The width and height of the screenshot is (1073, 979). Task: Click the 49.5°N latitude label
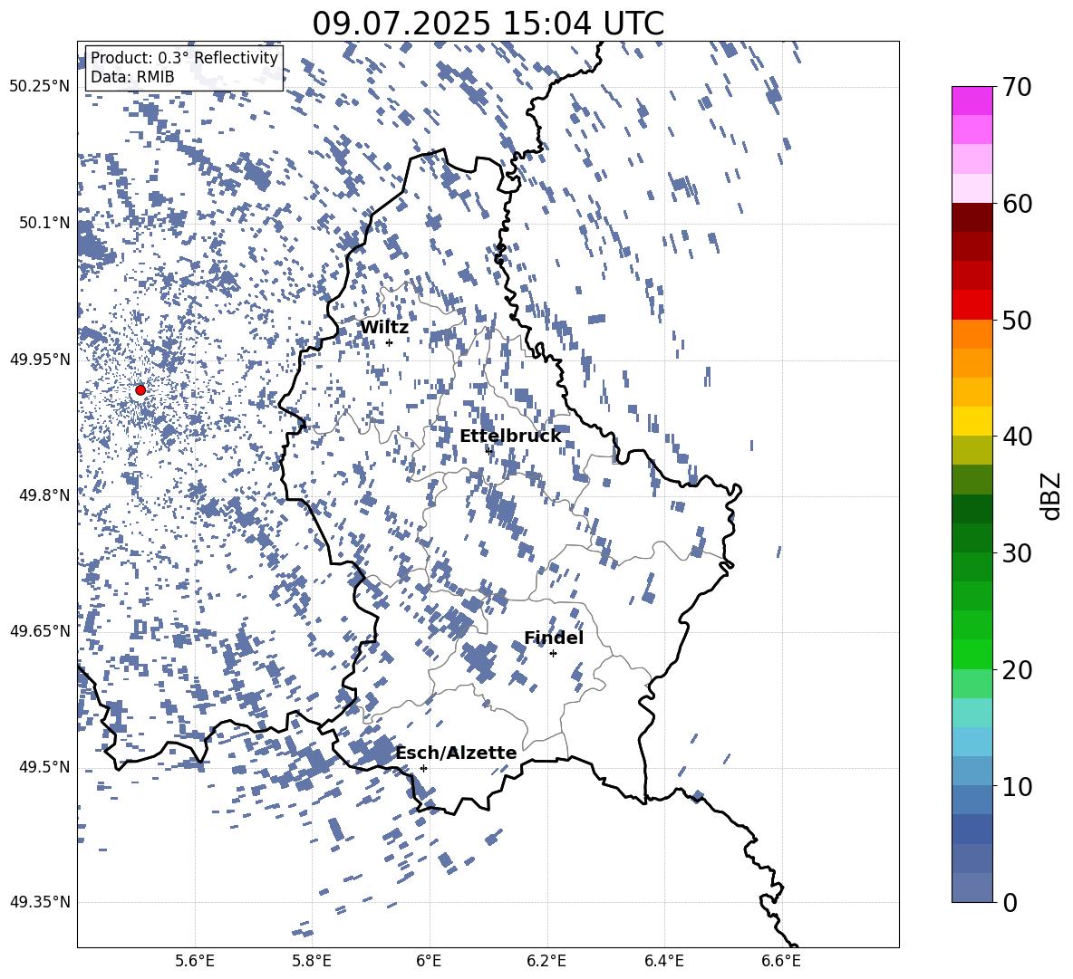pyautogui.click(x=44, y=766)
